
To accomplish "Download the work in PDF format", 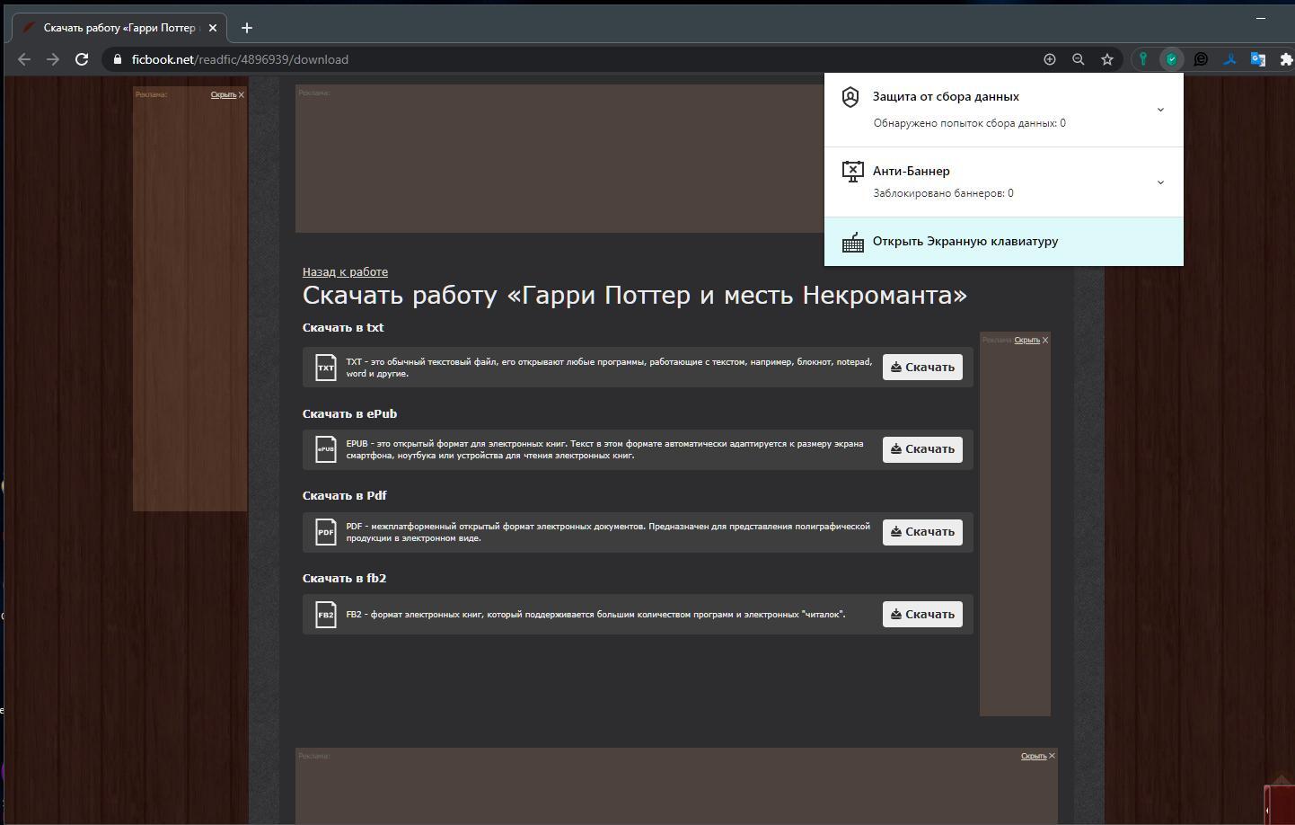I will coord(922,532).
